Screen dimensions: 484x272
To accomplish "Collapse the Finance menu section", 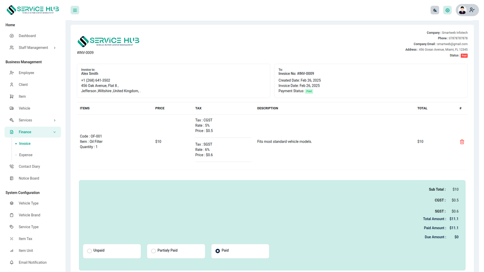I will pos(55,132).
